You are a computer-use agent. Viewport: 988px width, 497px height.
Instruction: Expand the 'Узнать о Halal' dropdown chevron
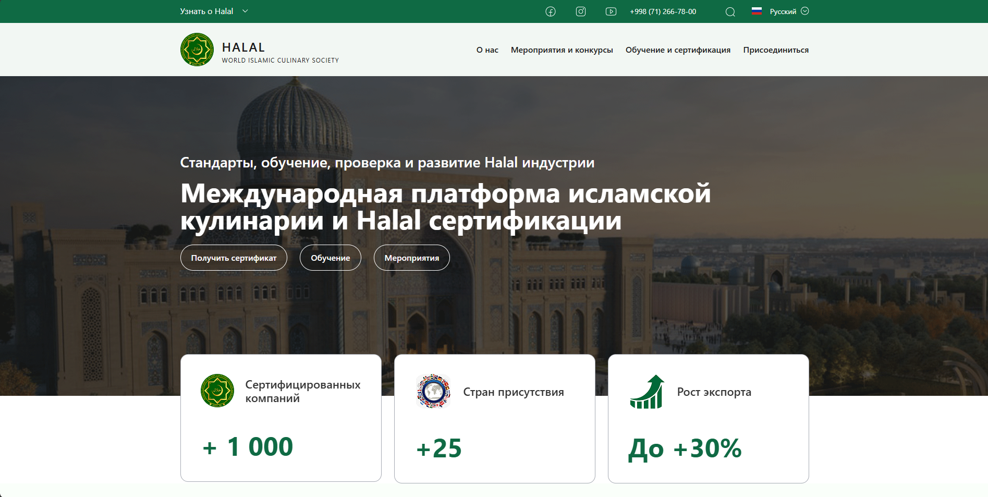[245, 11]
